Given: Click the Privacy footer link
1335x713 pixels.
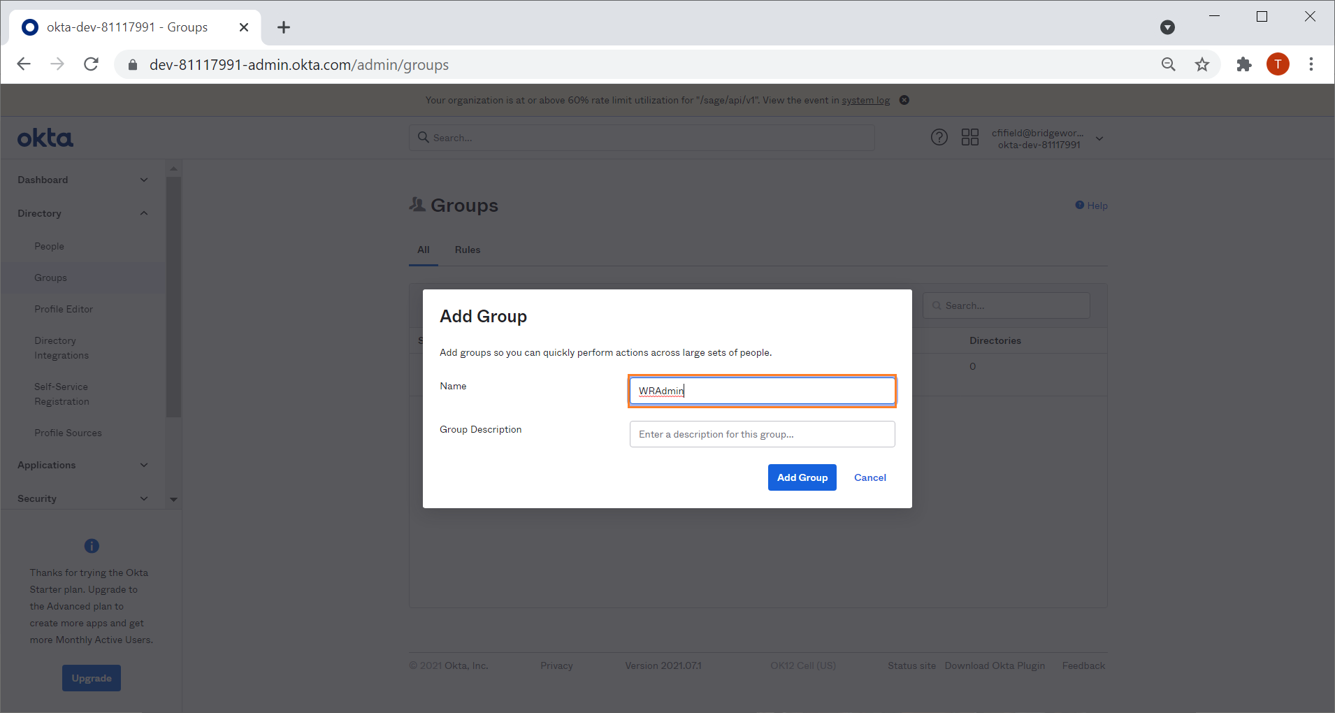Looking at the screenshot, I should click(x=556, y=665).
